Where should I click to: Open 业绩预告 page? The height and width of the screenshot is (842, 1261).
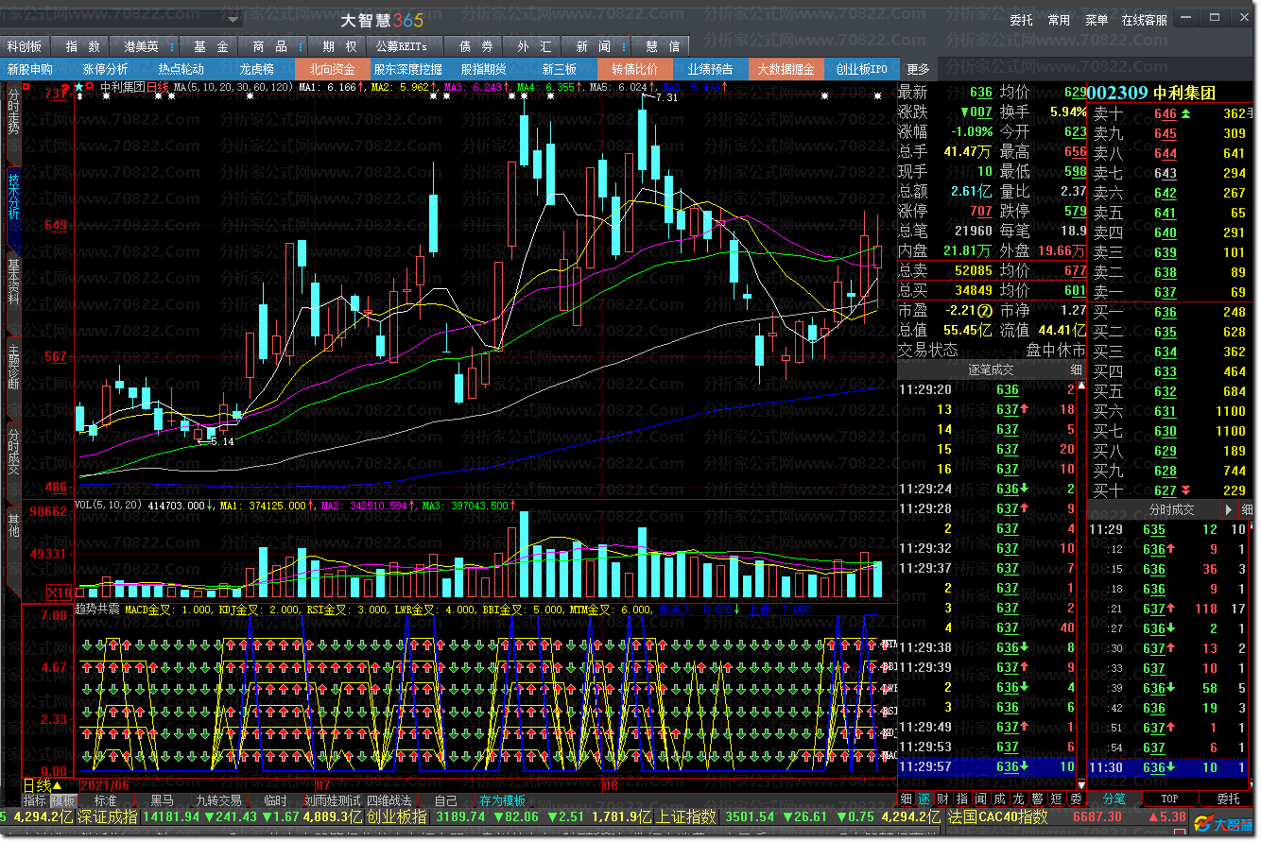click(x=710, y=69)
